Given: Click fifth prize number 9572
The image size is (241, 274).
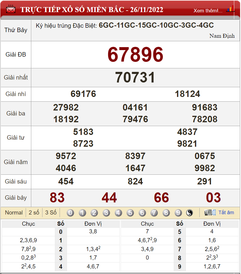Looking at the screenshot, I should click(x=66, y=156).
